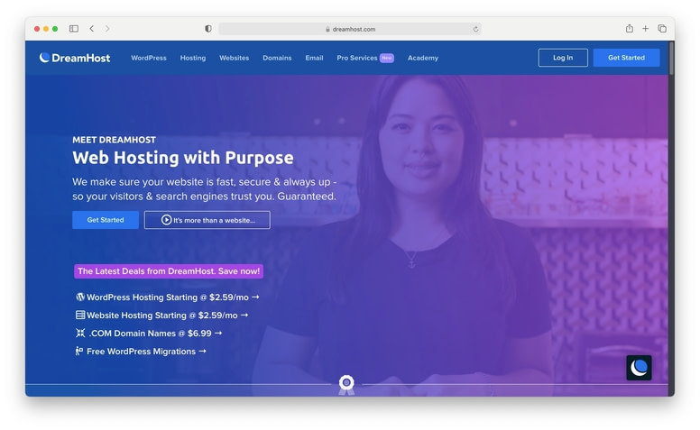This screenshot has height=430, width=700.
Task: Open the Pro Services nav menu
Action: point(357,58)
